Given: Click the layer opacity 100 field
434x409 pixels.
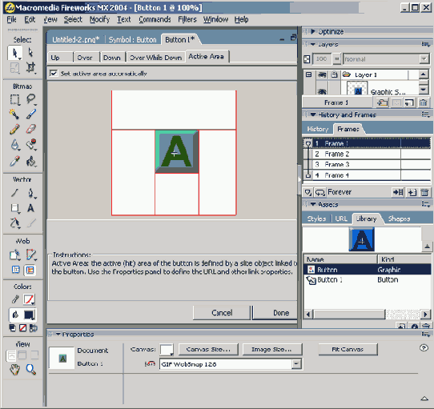Looking at the screenshot, I should click(322, 59).
